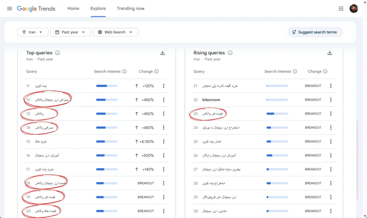
Task: Click the +4,150% change value
Action: [147, 142]
